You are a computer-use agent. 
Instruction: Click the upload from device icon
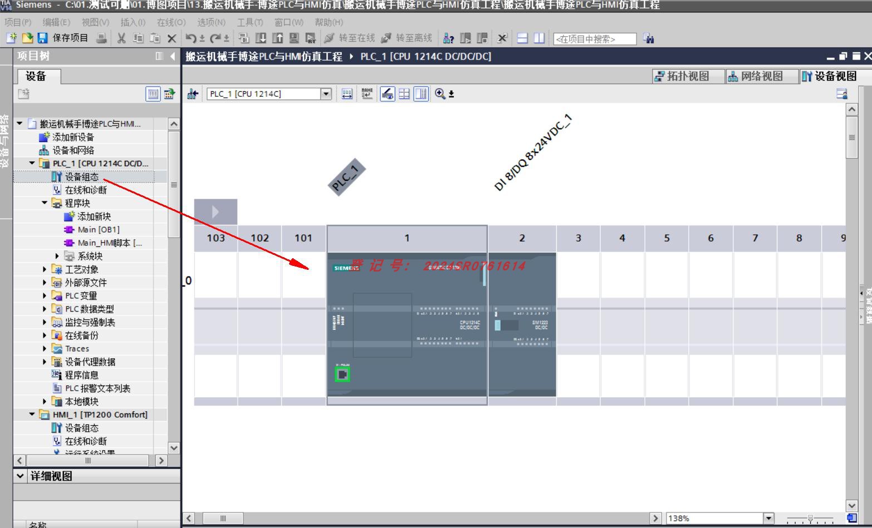[x=277, y=38]
